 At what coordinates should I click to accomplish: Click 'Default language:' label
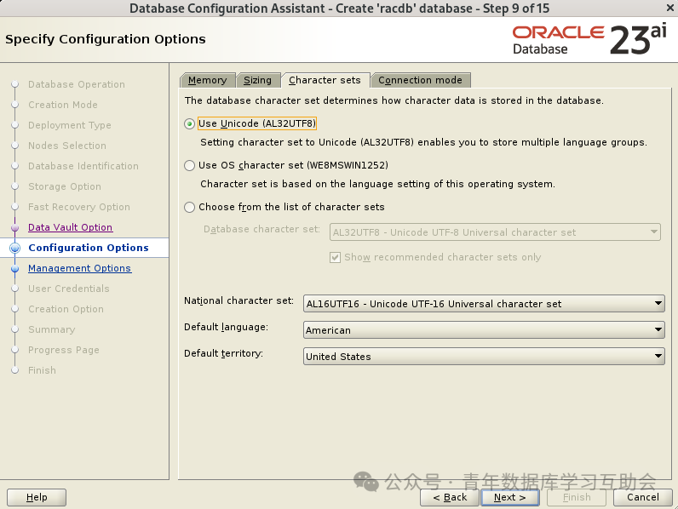click(227, 327)
